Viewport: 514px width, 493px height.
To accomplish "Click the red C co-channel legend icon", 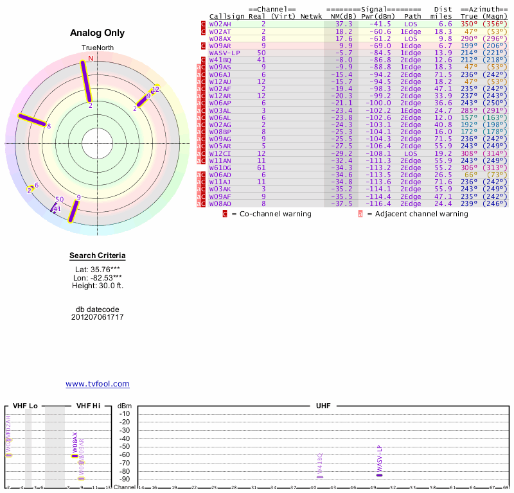I will pos(225,214).
